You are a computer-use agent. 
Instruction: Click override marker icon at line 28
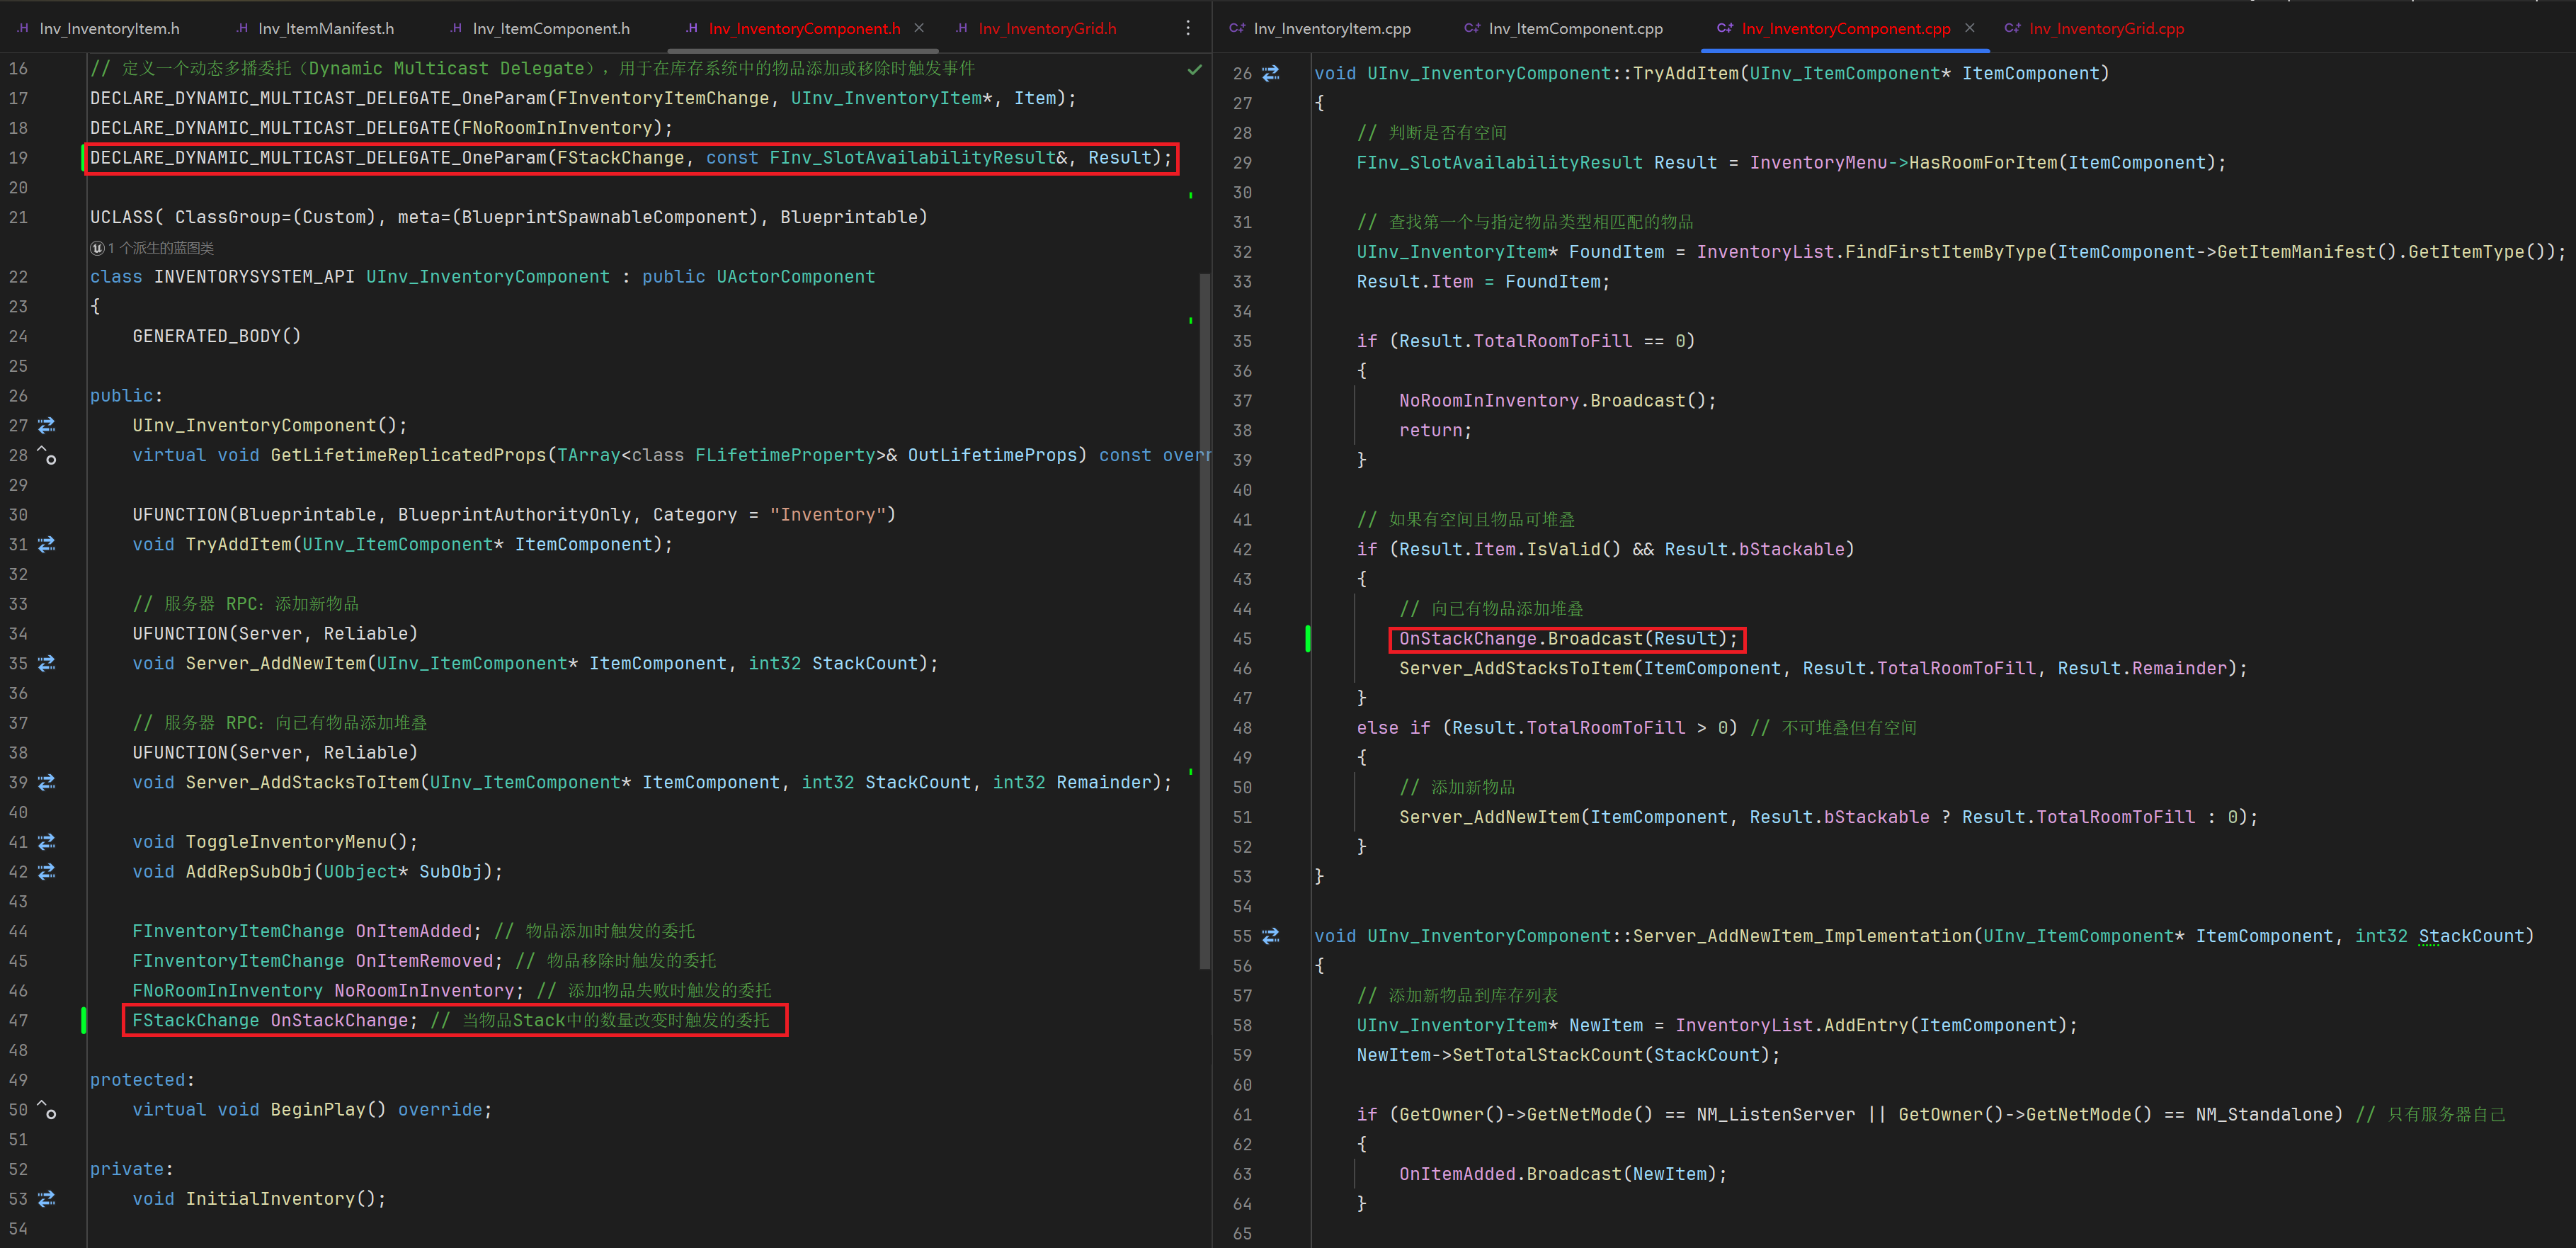47,455
